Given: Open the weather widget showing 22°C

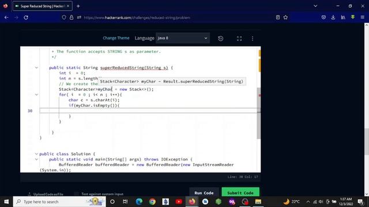Looking at the screenshot, I should [291, 202].
